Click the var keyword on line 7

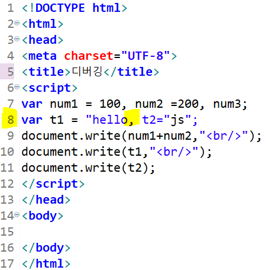point(32,104)
